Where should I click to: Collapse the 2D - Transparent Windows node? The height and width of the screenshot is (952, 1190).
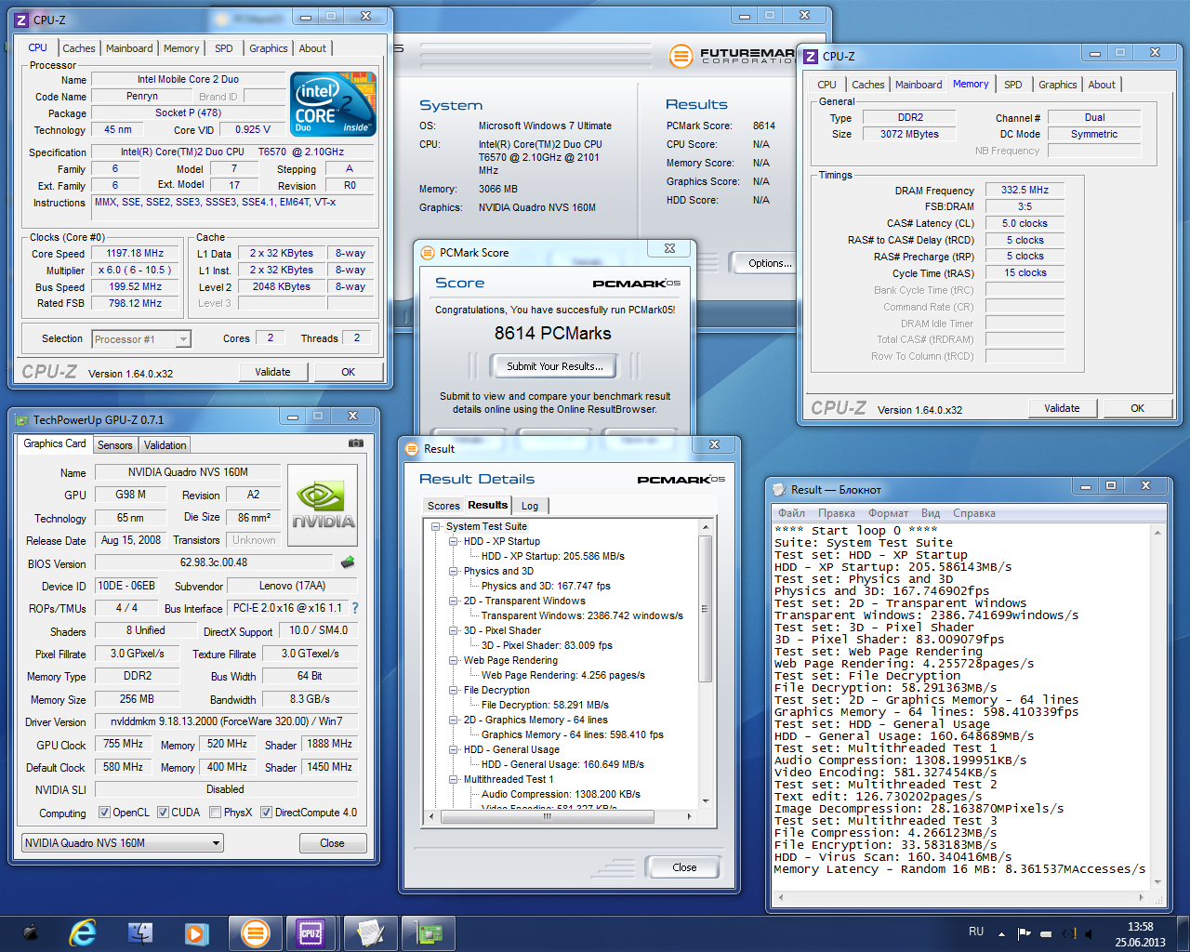pos(453,601)
